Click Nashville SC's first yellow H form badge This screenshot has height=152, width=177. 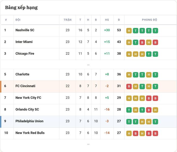point(129,31)
